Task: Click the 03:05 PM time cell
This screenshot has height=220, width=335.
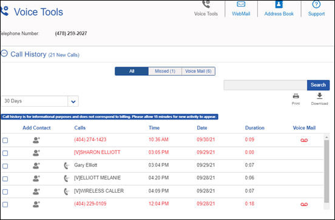Action: [158, 152]
